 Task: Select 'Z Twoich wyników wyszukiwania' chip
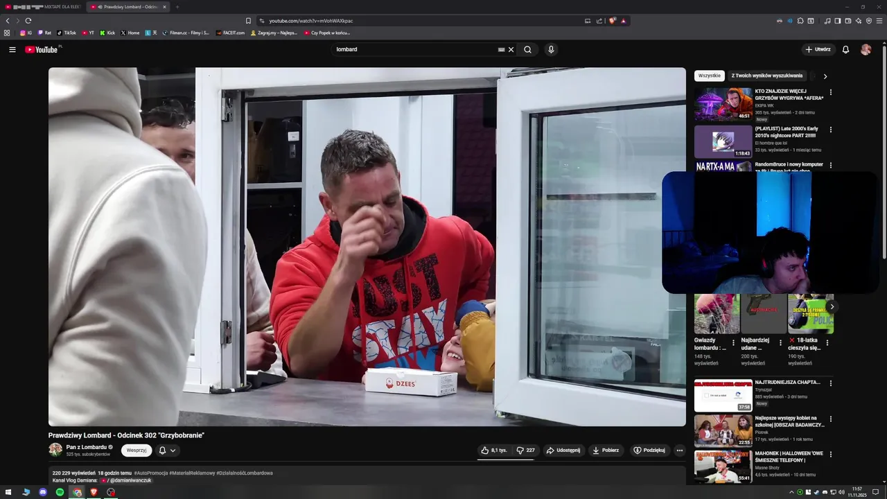(x=766, y=76)
